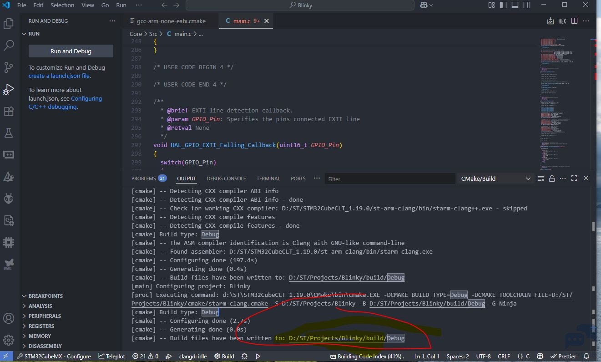Viewport: 601px width, 362px height.
Task: Open the Search view in activity bar
Action: coord(9,46)
